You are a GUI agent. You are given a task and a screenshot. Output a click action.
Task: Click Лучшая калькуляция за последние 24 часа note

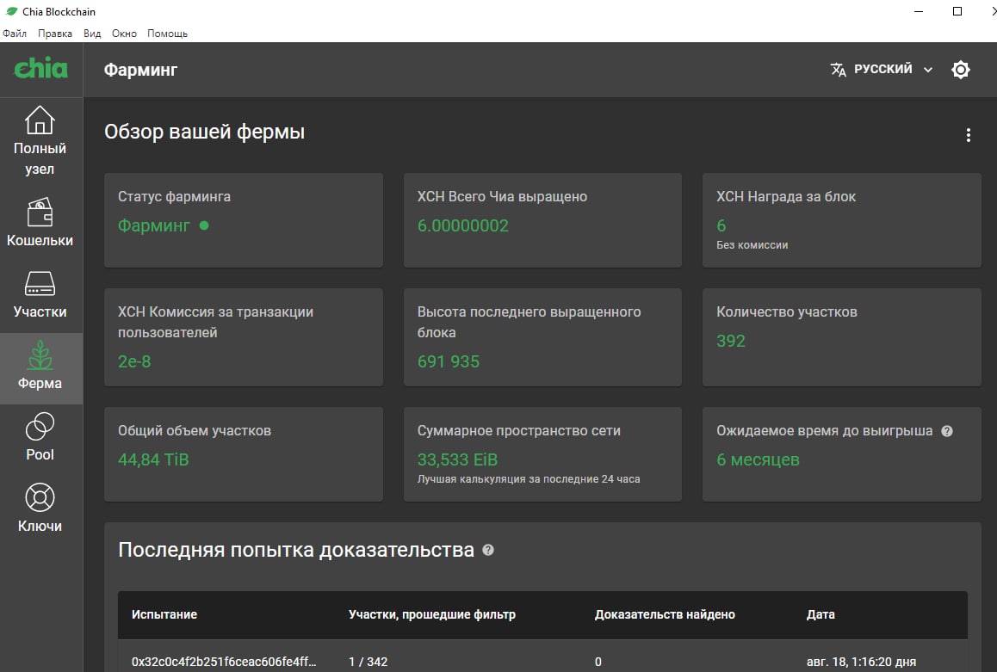coord(529,479)
